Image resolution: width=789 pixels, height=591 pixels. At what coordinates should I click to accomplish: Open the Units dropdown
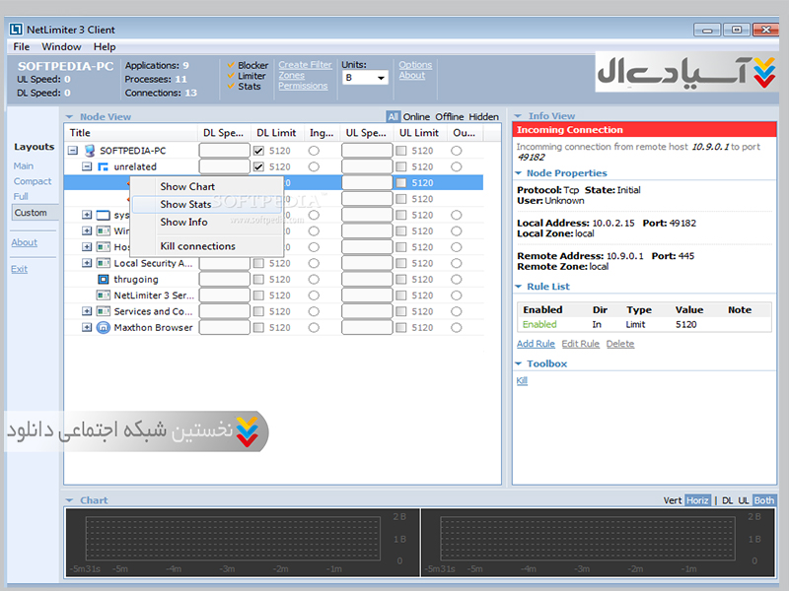click(365, 78)
